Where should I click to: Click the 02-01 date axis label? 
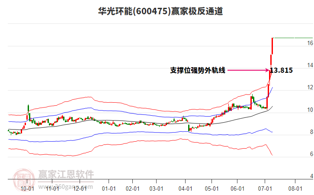[133, 189]
